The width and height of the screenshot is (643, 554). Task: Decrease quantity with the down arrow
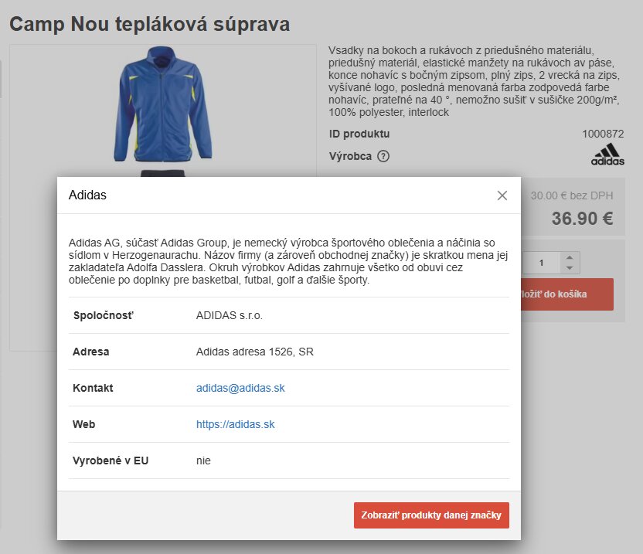(570, 268)
